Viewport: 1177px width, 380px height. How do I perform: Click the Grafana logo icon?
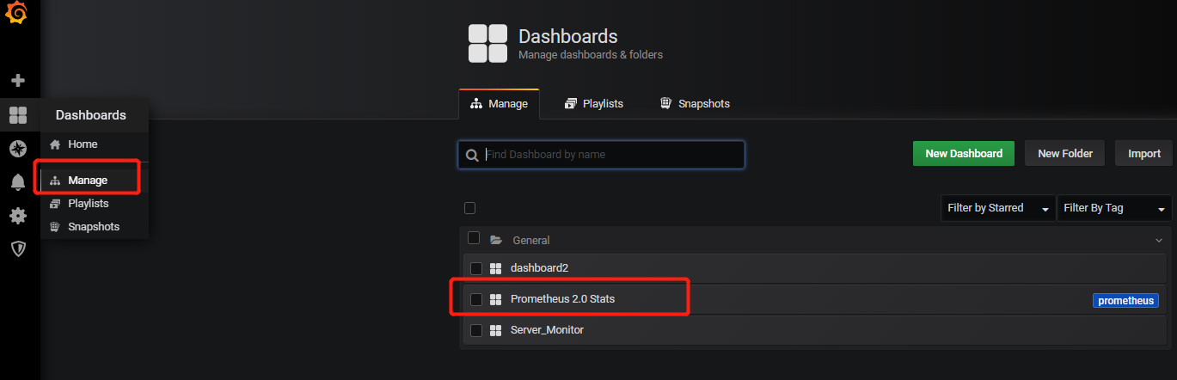point(17,15)
